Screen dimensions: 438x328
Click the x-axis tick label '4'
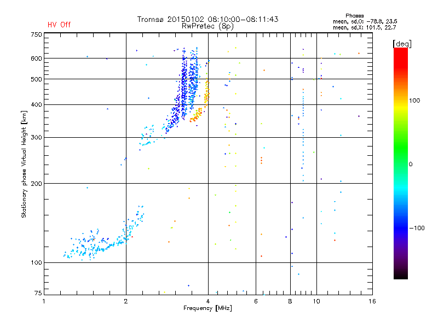coord(208,301)
